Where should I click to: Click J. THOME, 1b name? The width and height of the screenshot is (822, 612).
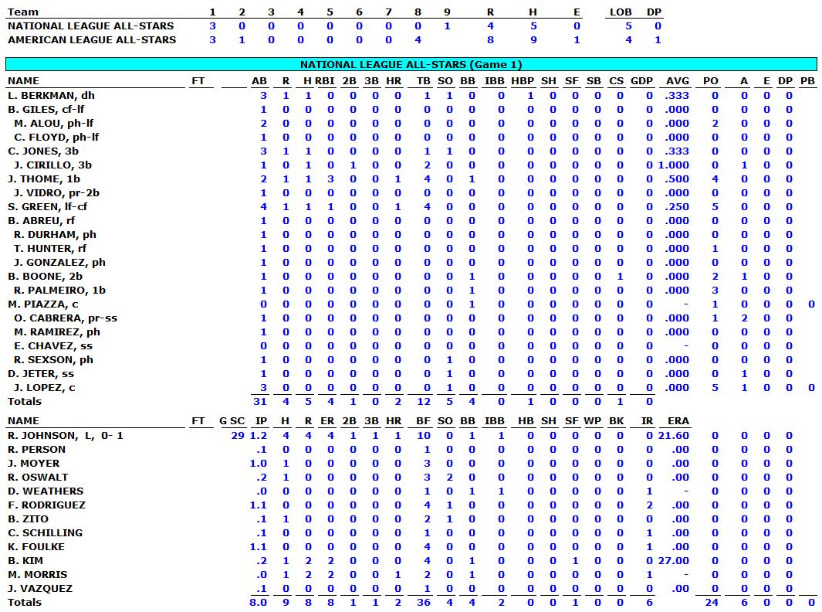(43, 179)
